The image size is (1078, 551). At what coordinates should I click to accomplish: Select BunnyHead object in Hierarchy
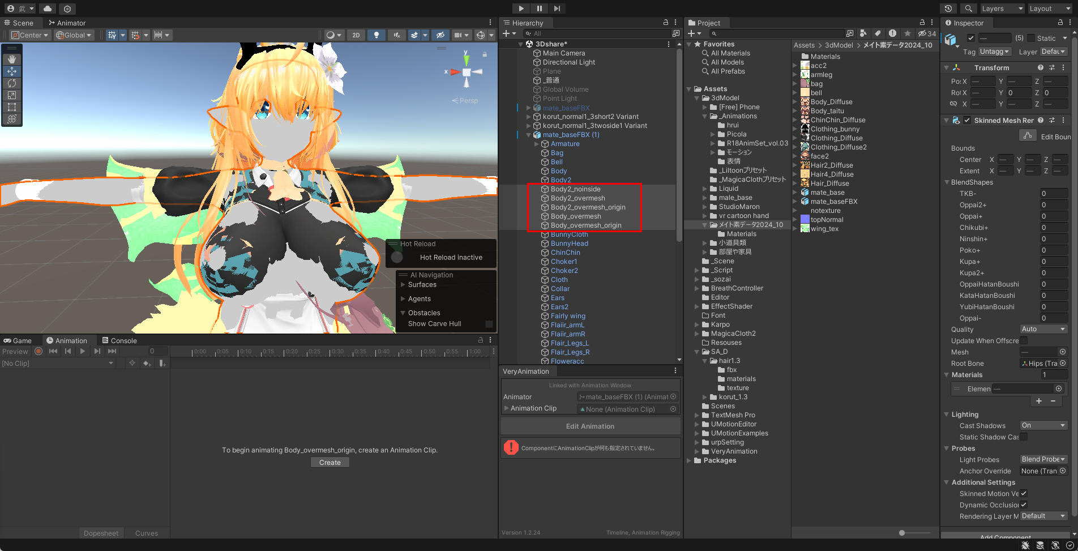[x=569, y=244]
